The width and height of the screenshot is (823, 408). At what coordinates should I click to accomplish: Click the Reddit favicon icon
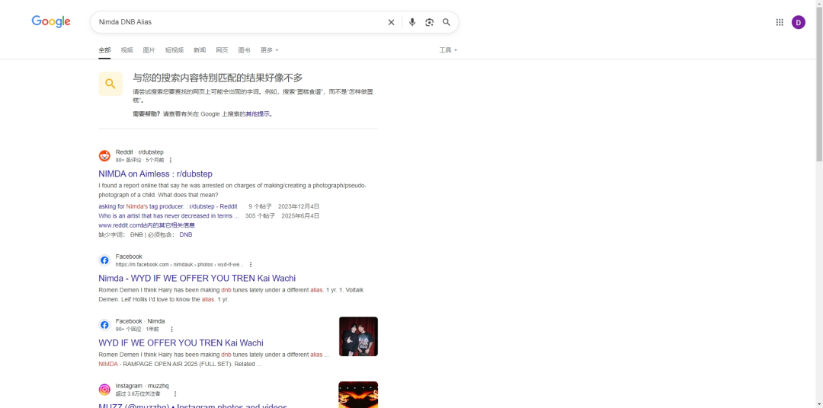[x=104, y=156]
